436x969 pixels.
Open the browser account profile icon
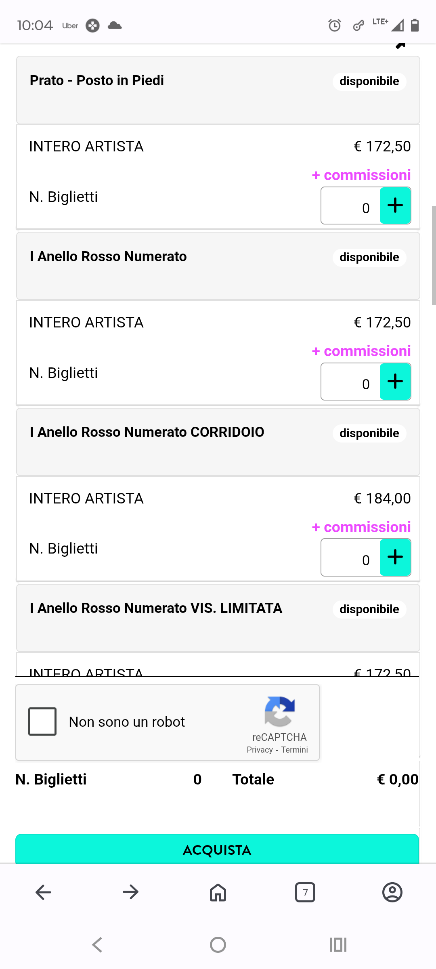(x=392, y=892)
